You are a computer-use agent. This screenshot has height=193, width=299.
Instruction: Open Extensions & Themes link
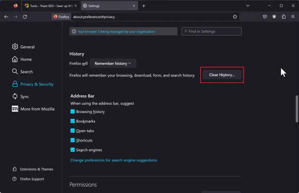[33, 169]
